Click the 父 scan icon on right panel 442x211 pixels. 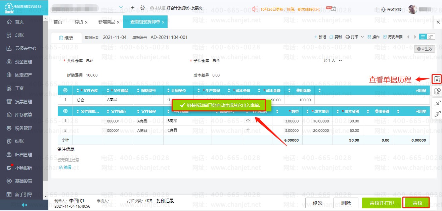coord(437,103)
